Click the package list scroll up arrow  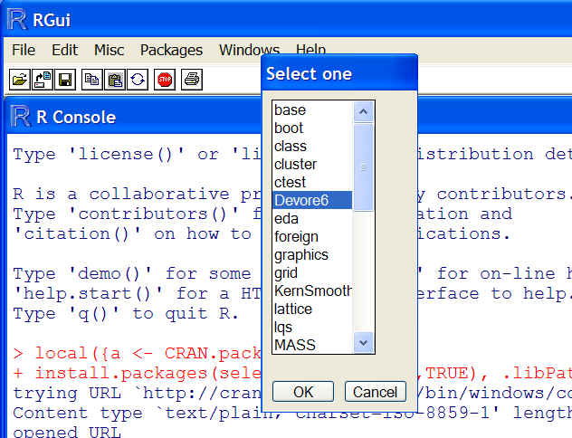coord(363,111)
